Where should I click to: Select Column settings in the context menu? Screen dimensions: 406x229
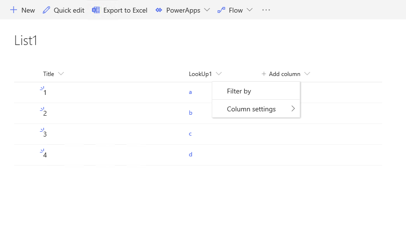[256, 109]
